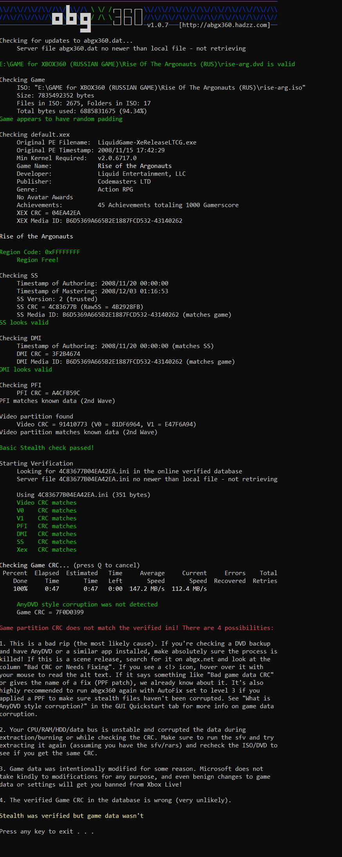Click 'Looking for 4C83677B04EA42EA.ini' line
Viewport: 342px width, 857px height.
pyautogui.click(x=130, y=471)
